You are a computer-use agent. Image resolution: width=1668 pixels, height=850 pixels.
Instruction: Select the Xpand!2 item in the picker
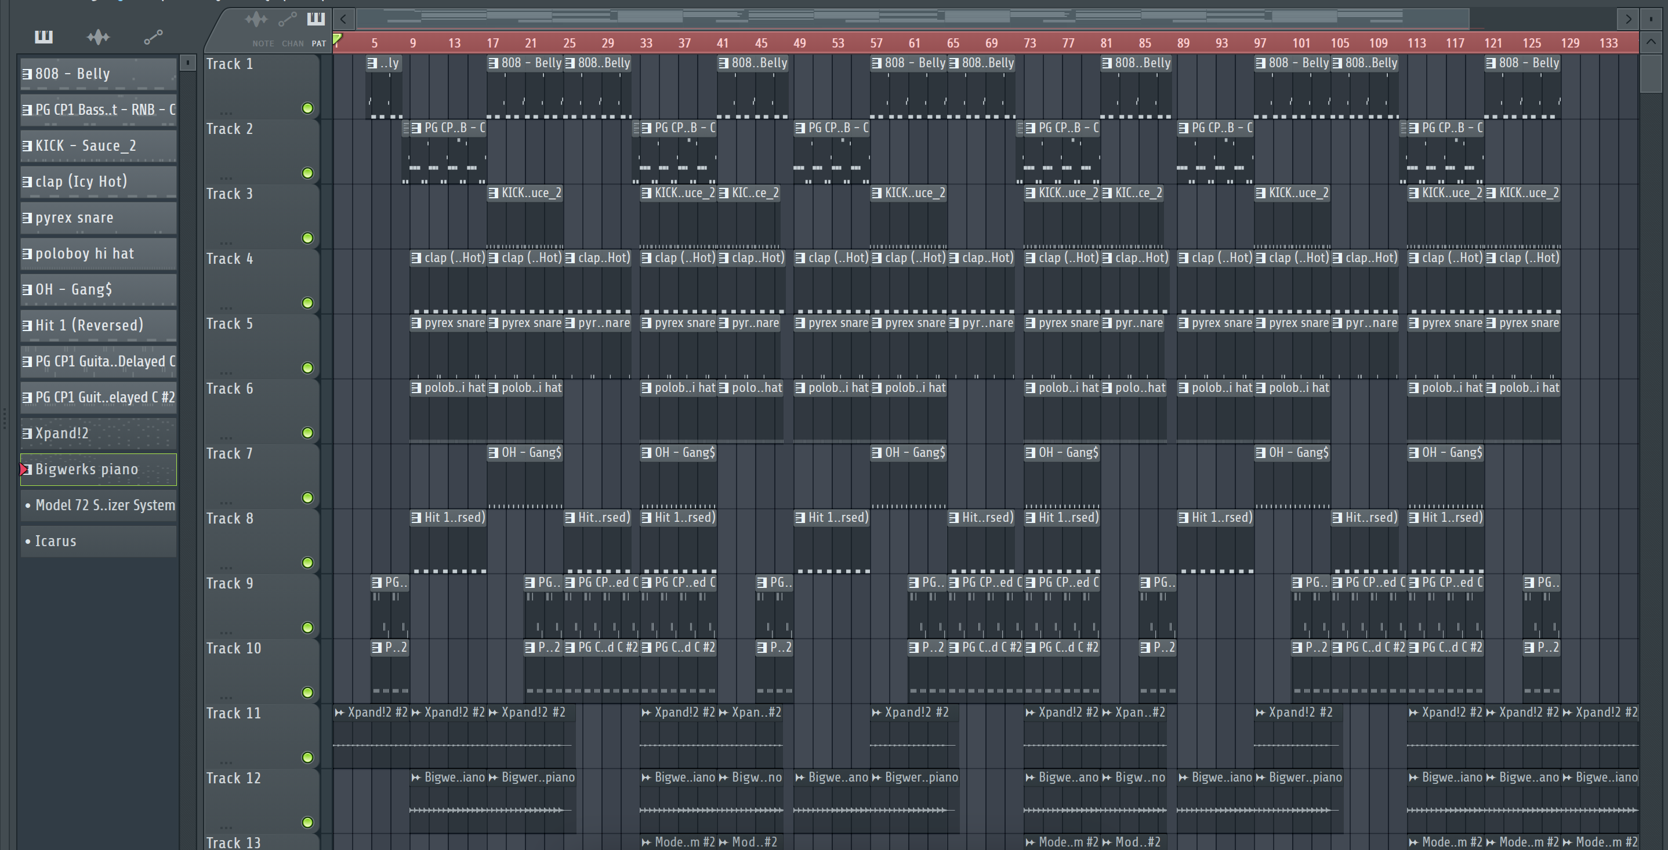coord(99,433)
